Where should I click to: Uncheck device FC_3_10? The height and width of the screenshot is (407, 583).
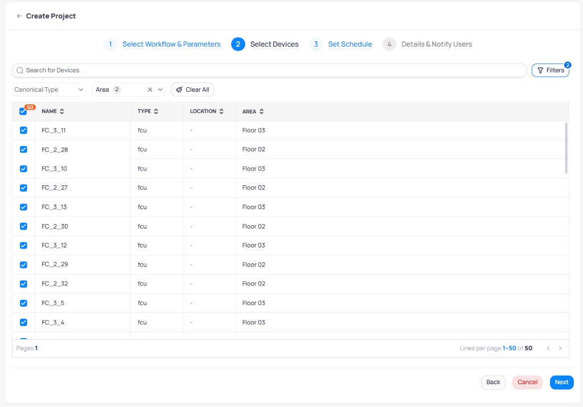[23, 169]
